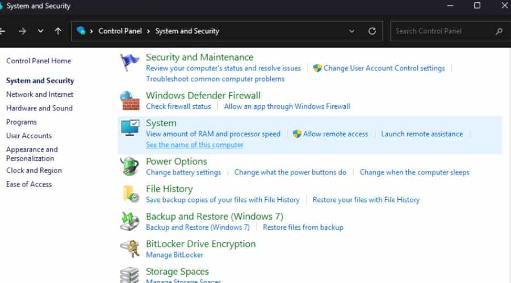The image size is (511, 283).
Task: Click the Security and Maintenance flag icon
Action: coord(130,63)
